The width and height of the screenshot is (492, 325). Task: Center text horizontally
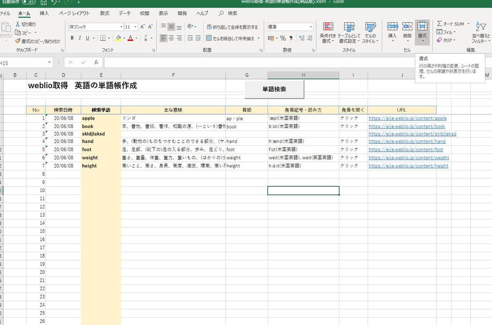[x=171, y=38]
